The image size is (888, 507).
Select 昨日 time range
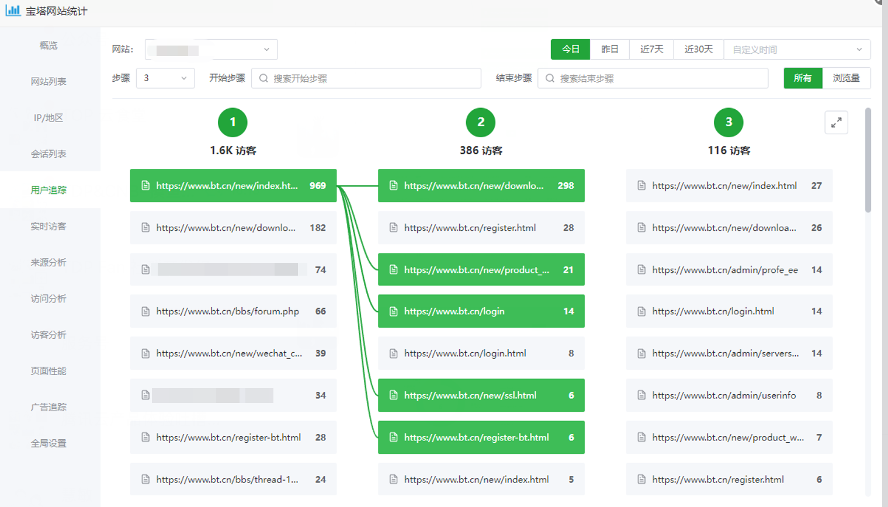[609, 49]
